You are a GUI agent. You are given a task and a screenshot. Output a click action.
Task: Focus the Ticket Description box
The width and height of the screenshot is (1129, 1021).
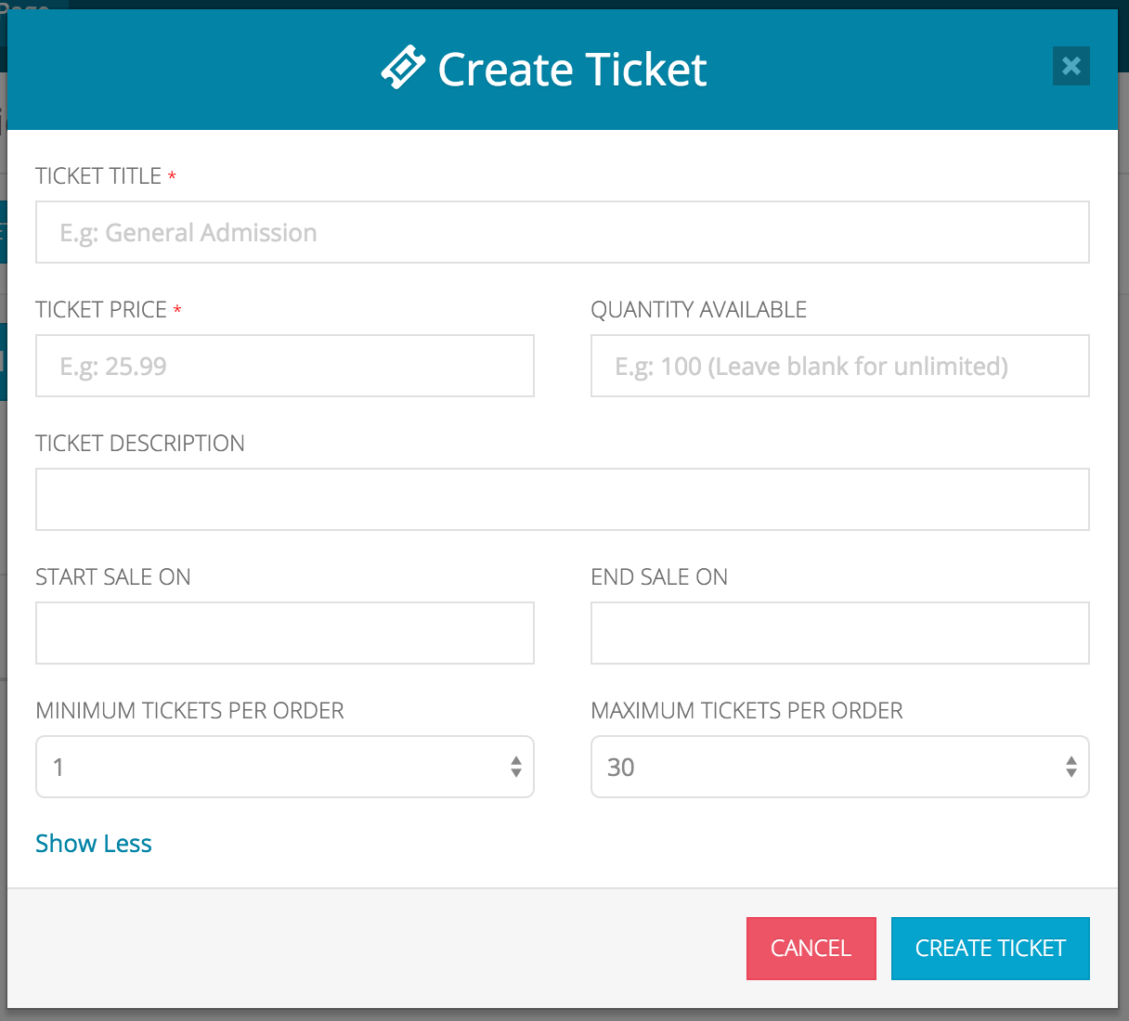coord(562,499)
